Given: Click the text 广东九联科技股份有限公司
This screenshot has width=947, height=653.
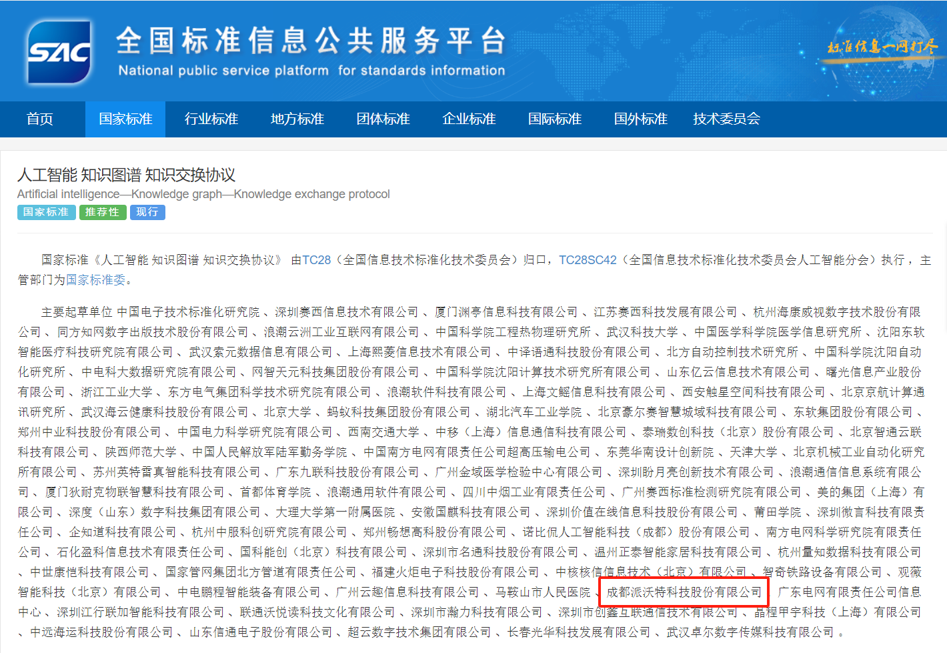Looking at the screenshot, I should pos(347,472).
